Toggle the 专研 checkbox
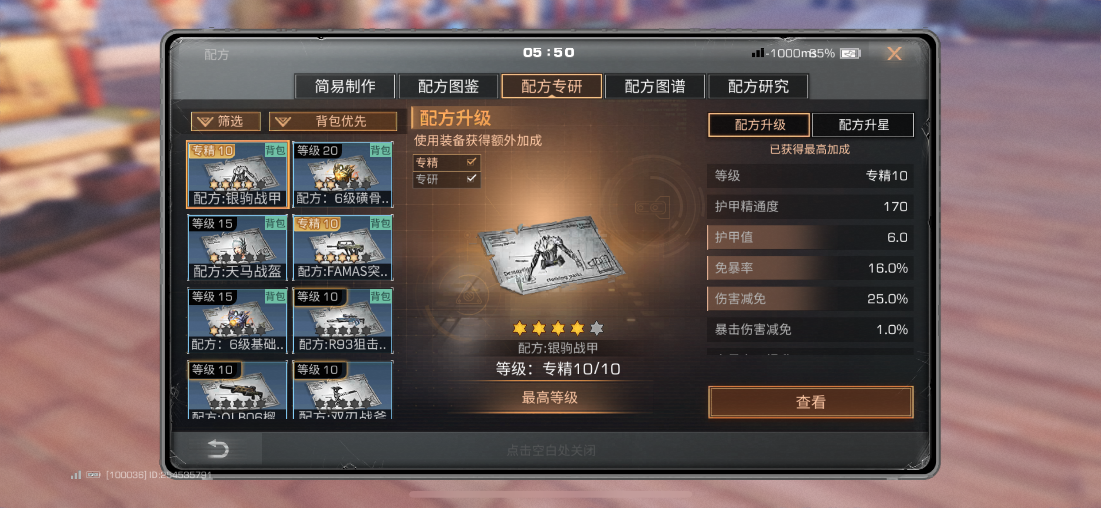The image size is (1101, 508). 471,178
